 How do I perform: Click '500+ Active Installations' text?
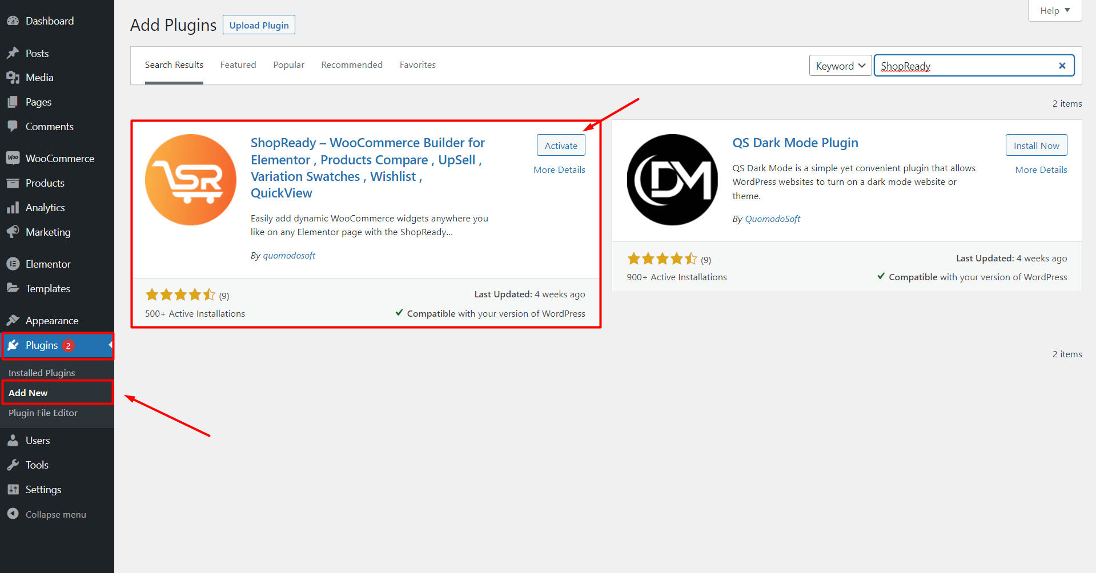tap(195, 314)
